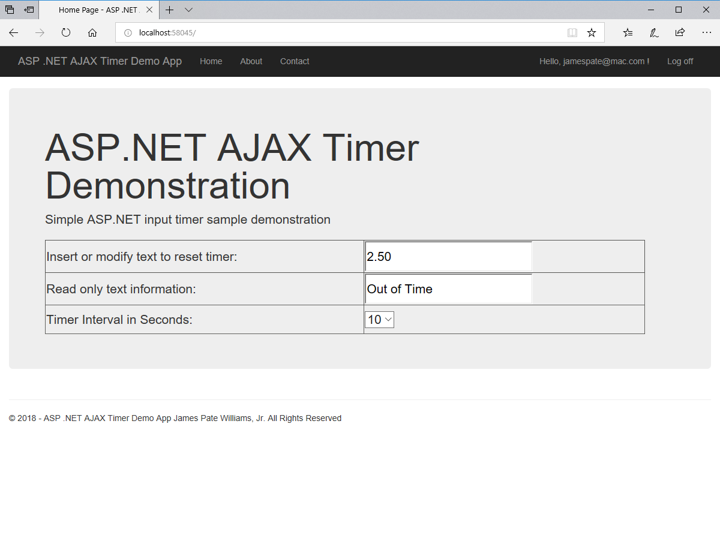Click the Hello, jamespate@mac.com account link
The width and height of the screenshot is (720, 559).
pos(594,61)
